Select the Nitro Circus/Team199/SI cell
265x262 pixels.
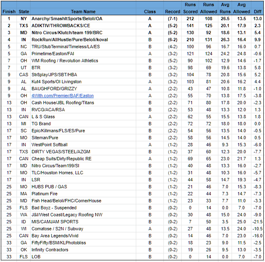coord(83,166)
